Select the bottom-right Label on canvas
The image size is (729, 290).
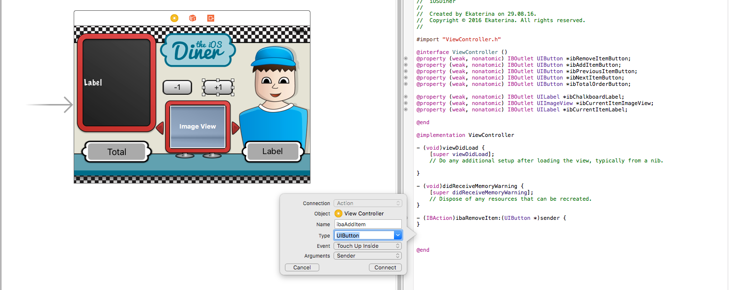click(x=273, y=152)
